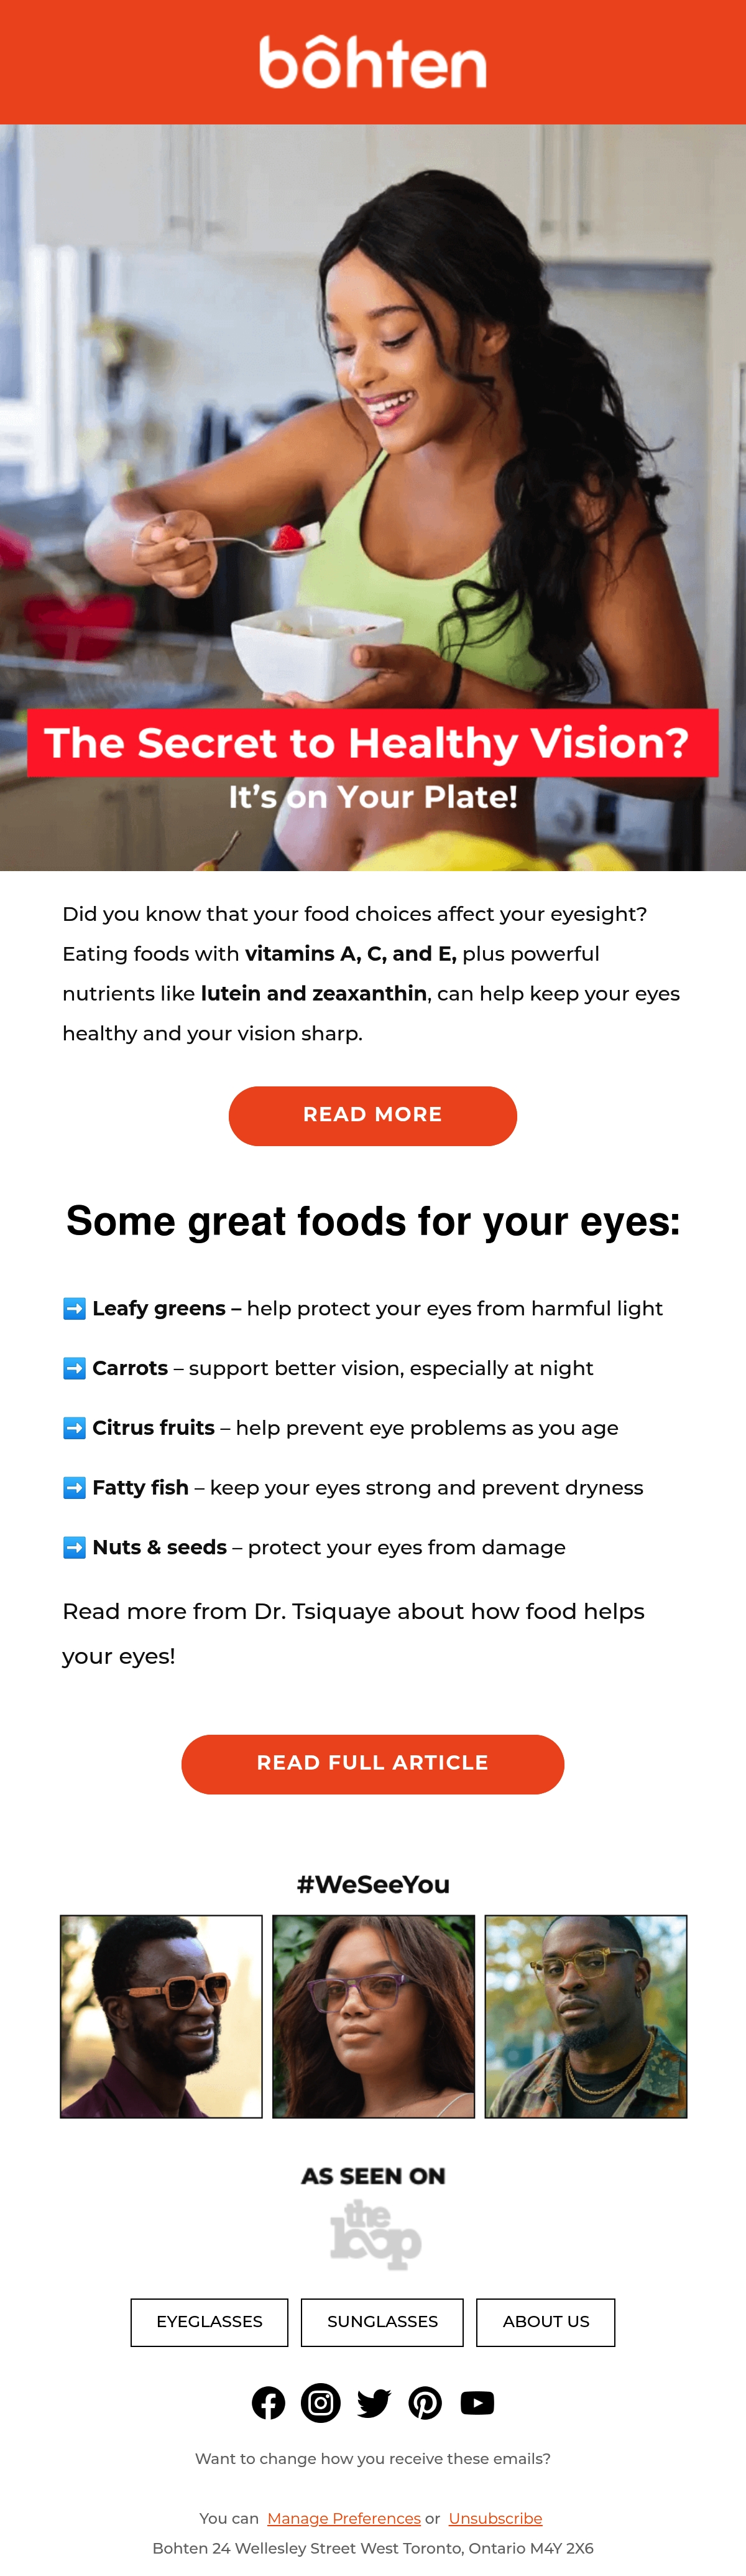746x2576 pixels.
Task: Open the SUNGLASSES navigation item
Action: pyautogui.click(x=382, y=2321)
